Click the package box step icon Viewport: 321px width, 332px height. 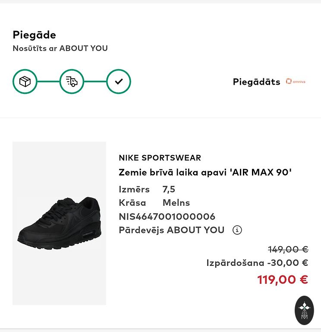click(x=25, y=81)
